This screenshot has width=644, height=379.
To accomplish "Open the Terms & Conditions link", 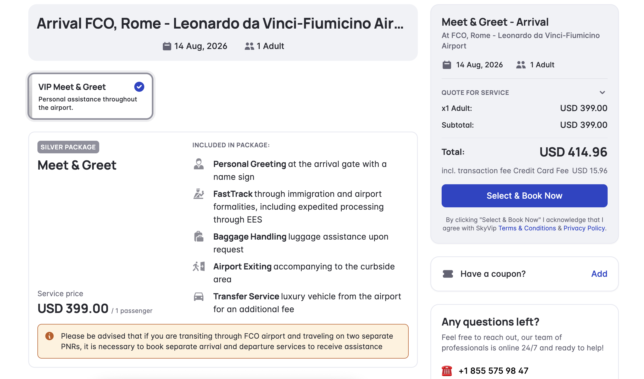I will point(527,228).
